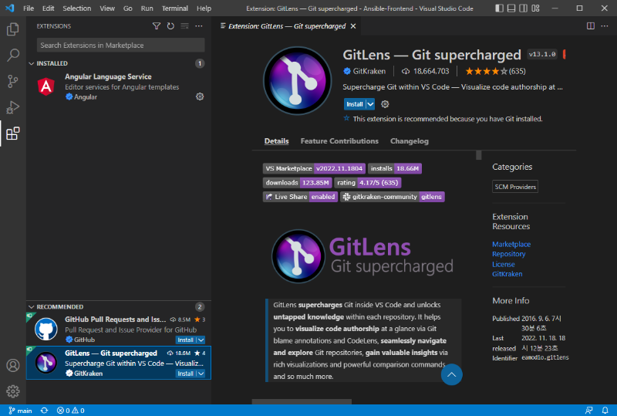Toggle secondary side bar layout icon

coord(524,8)
